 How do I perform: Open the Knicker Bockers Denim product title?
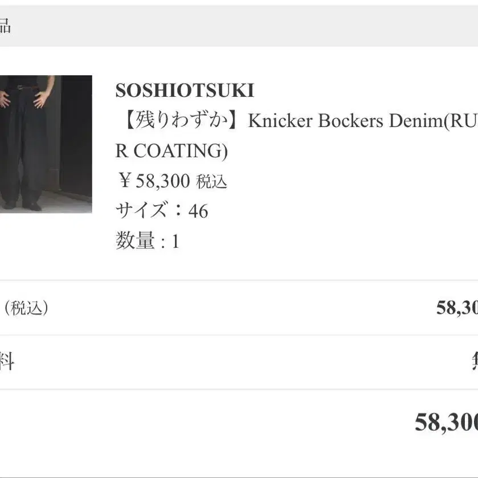[297, 136]
